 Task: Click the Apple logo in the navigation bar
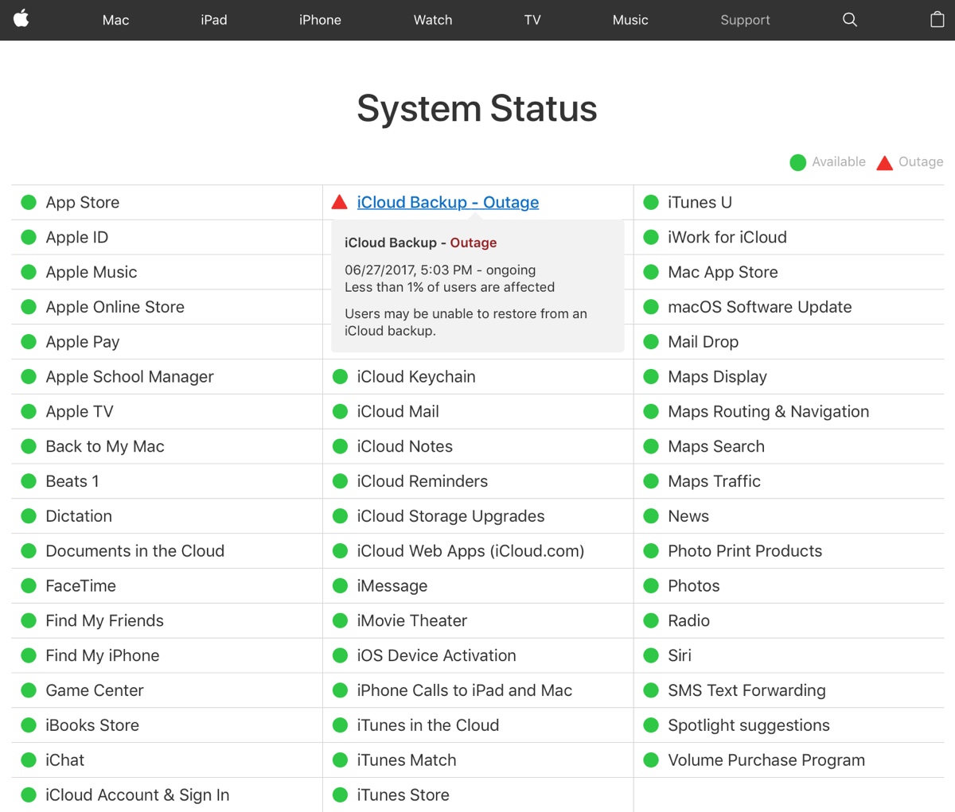(21, 19)
